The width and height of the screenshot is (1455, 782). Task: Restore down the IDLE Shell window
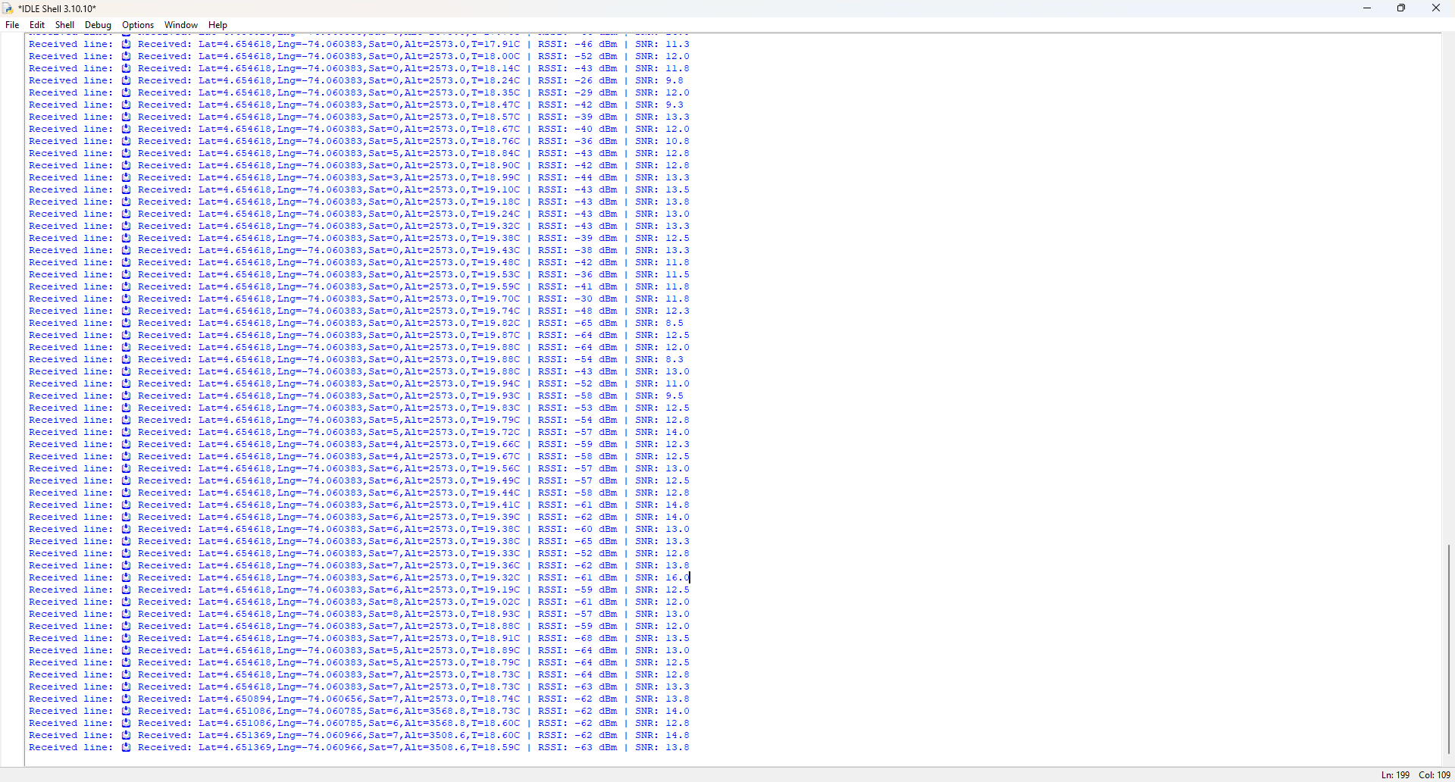1401,8
